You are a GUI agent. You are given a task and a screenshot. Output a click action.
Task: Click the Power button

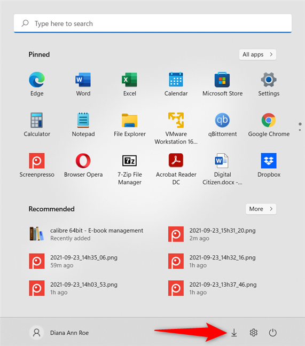click(x=273, y=333)
